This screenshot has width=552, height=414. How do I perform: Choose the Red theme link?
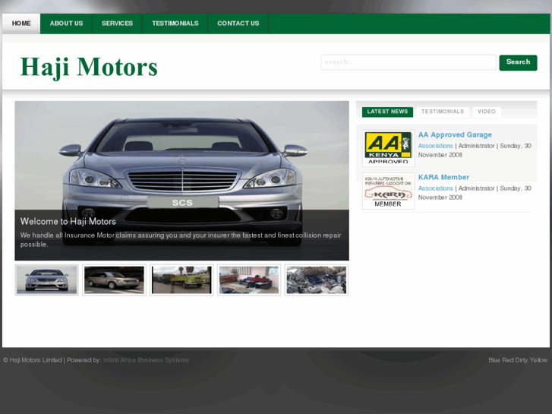click(x=507, y=360)
